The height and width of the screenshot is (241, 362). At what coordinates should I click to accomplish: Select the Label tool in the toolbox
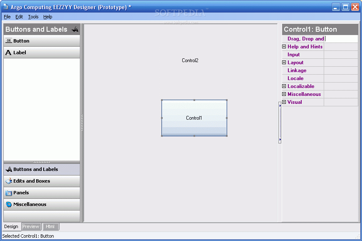click(x=42, y=53)
